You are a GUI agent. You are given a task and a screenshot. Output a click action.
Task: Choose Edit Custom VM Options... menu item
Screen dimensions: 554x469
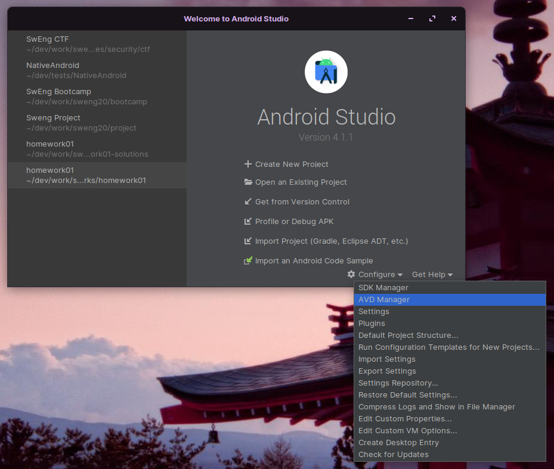[x=450, y=430]
